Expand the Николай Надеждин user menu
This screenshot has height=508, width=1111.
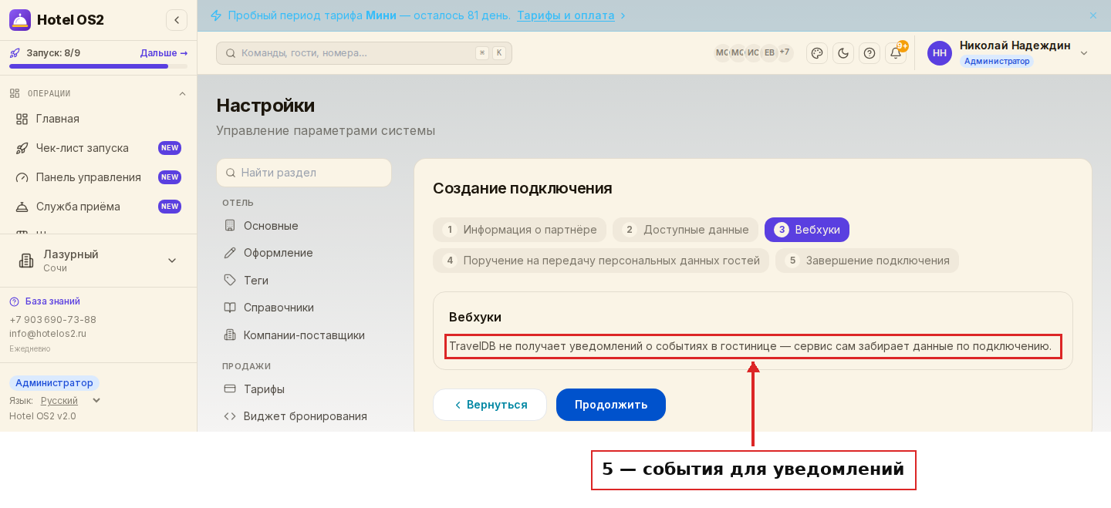[1083, 53]
